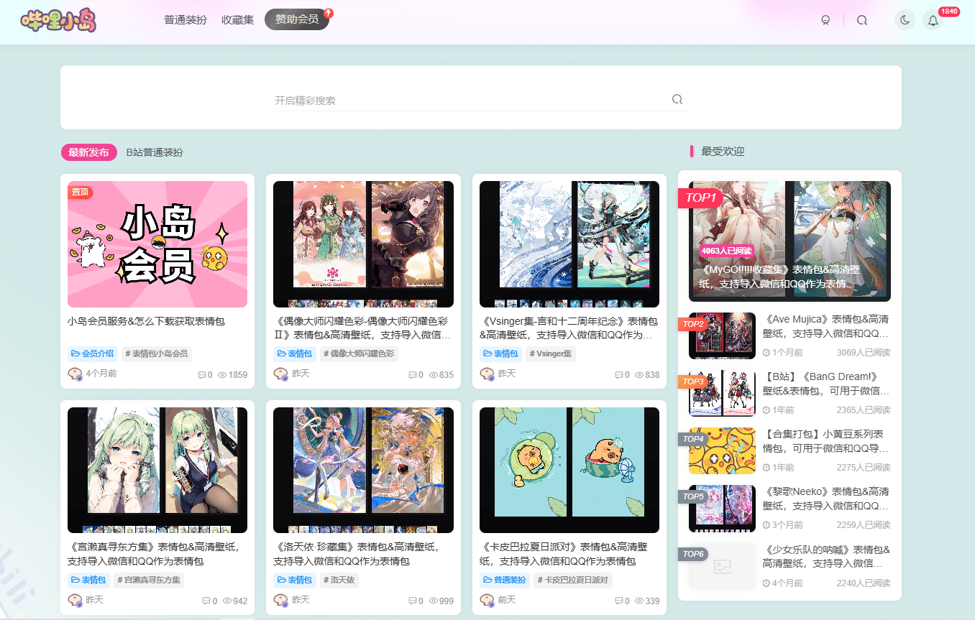The width and height of the screenshot is (975, 620).
Task: Click view count icon beside 942
Action: pos(227,601)
